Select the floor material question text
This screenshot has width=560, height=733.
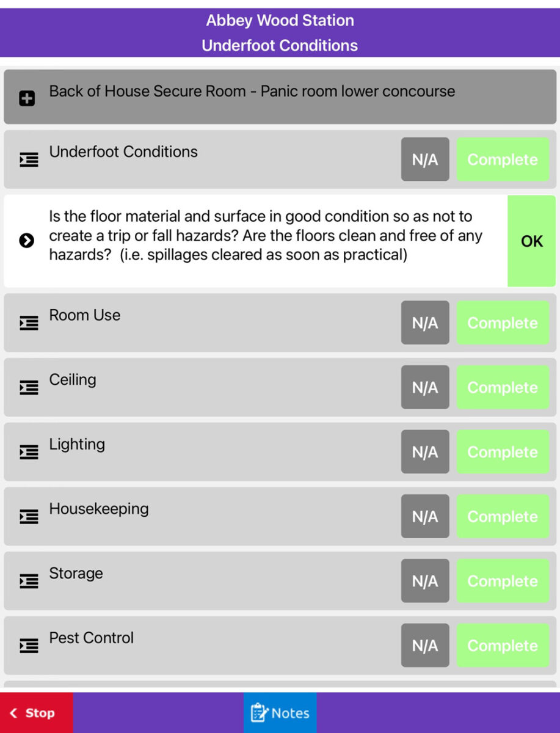[x=266, y=236]
